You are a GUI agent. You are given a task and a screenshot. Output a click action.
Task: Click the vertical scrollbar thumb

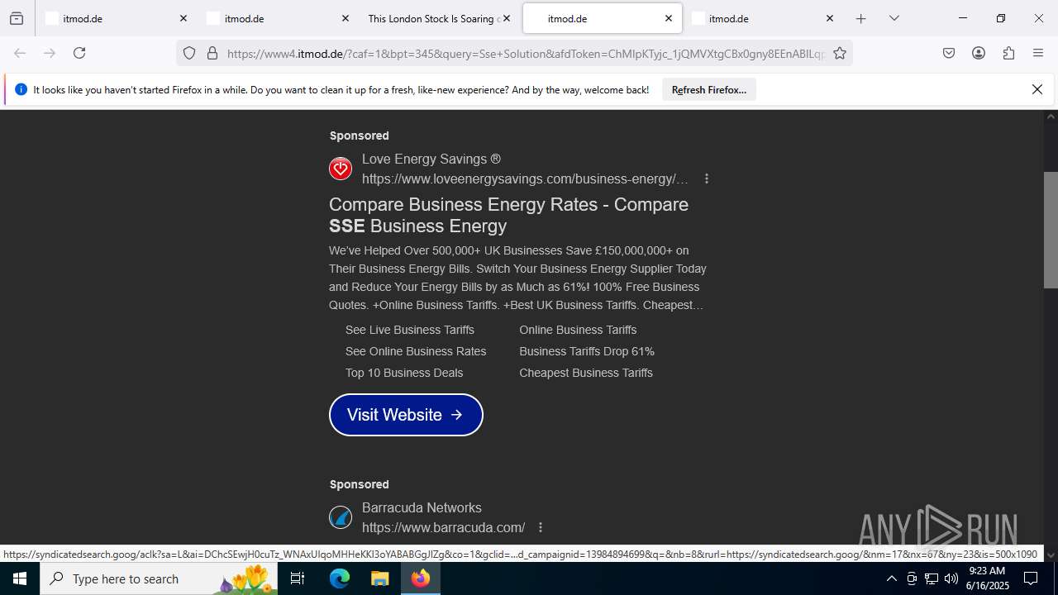coord(1051,230)
